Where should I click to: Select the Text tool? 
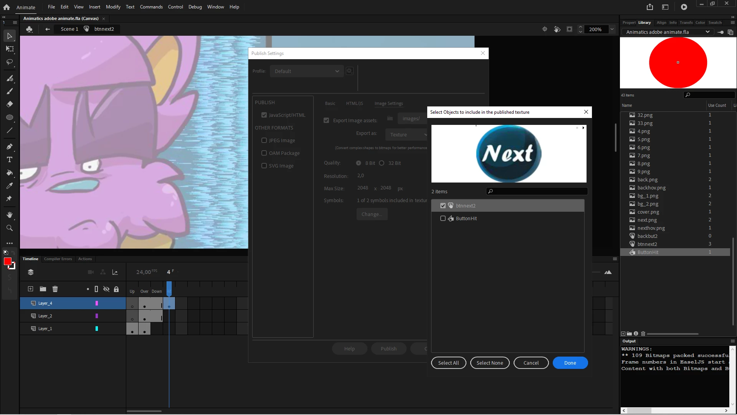(10, 159)
